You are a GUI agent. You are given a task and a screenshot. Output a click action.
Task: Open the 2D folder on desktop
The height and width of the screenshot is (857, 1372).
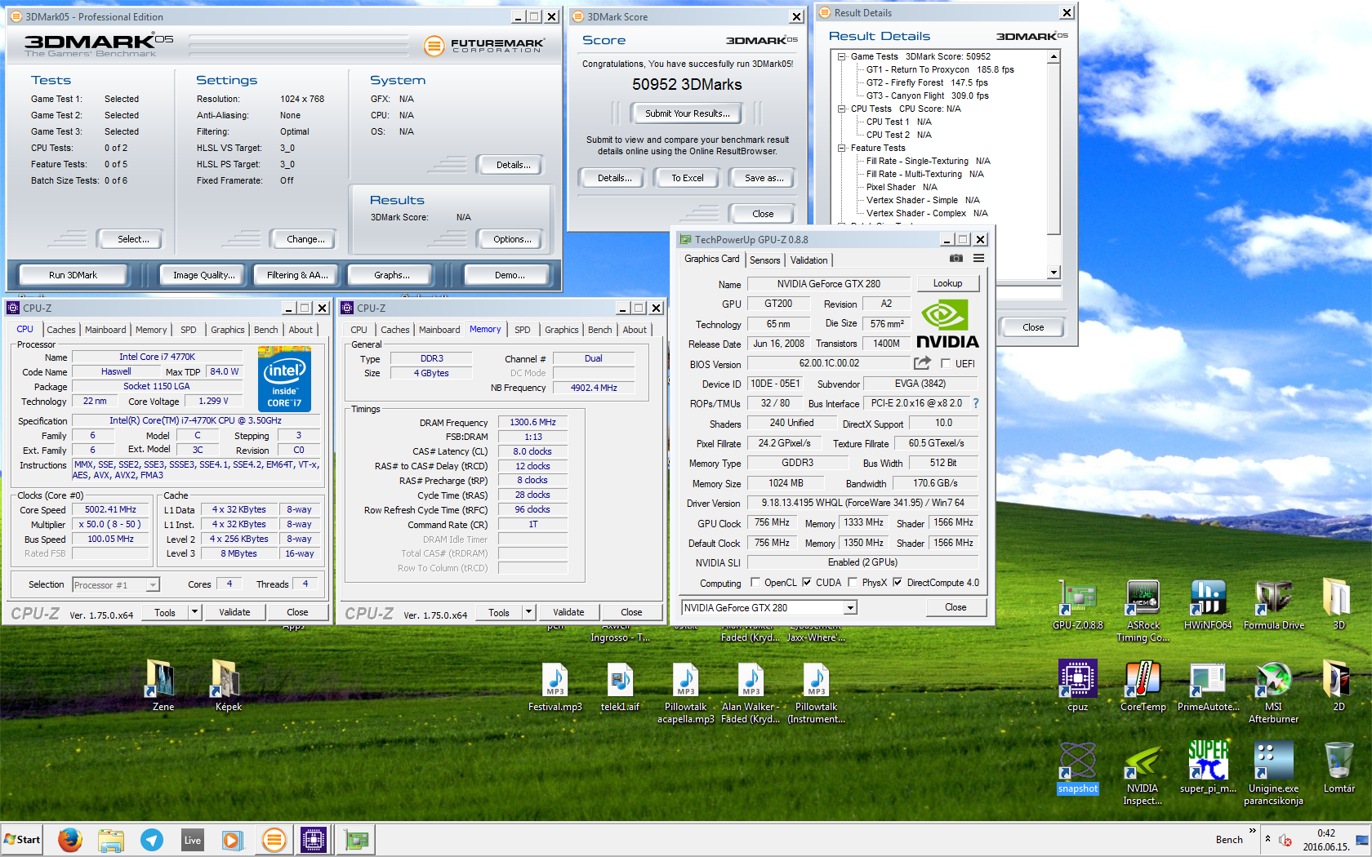click(1339, 686)
